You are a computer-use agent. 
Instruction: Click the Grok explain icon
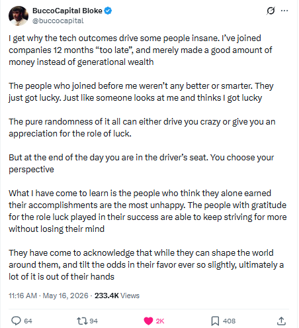pyautogui.click(x=271, y=11)
